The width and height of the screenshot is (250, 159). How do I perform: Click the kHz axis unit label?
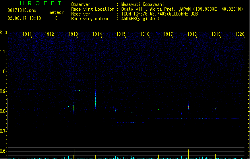(4, 32)
